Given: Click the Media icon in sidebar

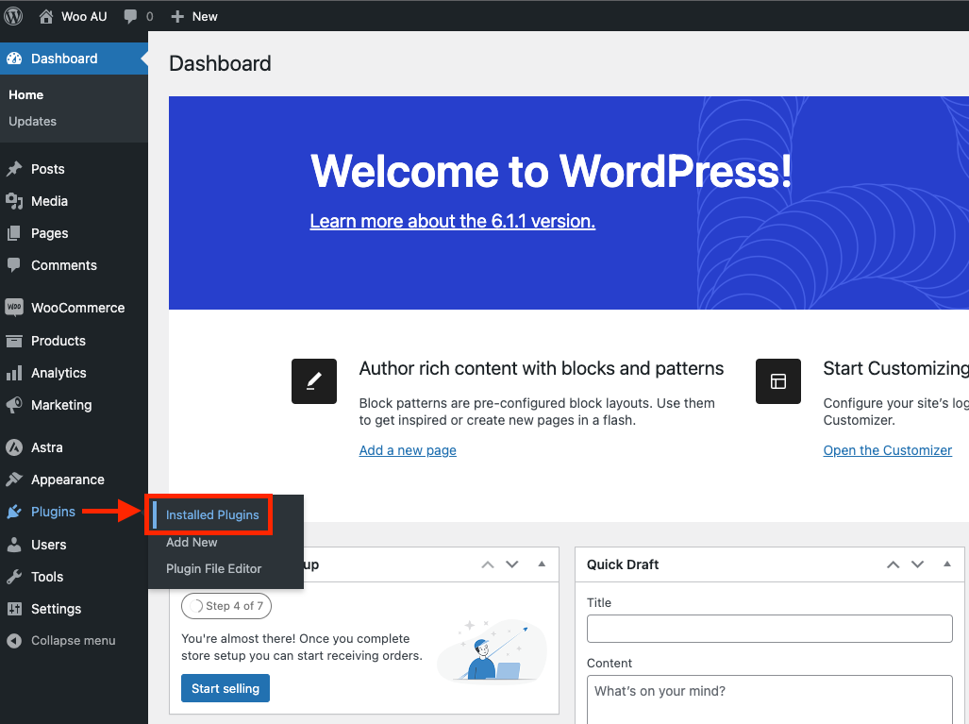Looking at the screenshot, I should 14,201.
